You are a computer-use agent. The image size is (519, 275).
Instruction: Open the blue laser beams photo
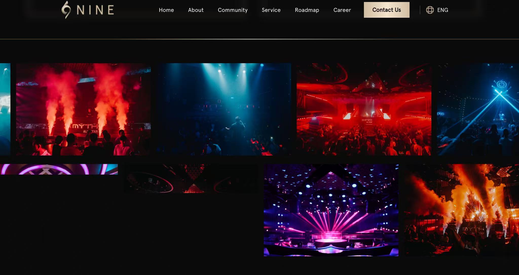coord(478,109)
